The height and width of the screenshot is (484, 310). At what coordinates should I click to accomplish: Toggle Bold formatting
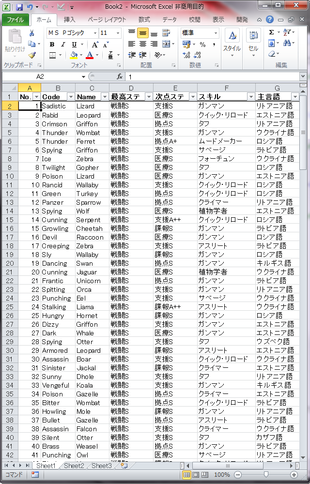pyautogui.click(x=52, y=45)
